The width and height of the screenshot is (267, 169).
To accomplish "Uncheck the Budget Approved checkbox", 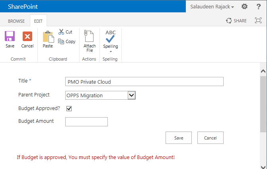I will (69, 108).
